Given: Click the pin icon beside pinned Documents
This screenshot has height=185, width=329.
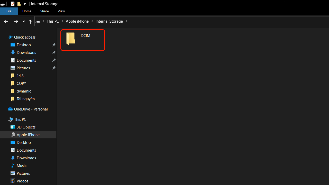Looking at the screenshot, I should tap(54, 60).
